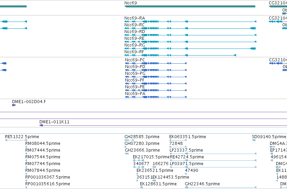Select the 72848 feature label

coord(176,144)
